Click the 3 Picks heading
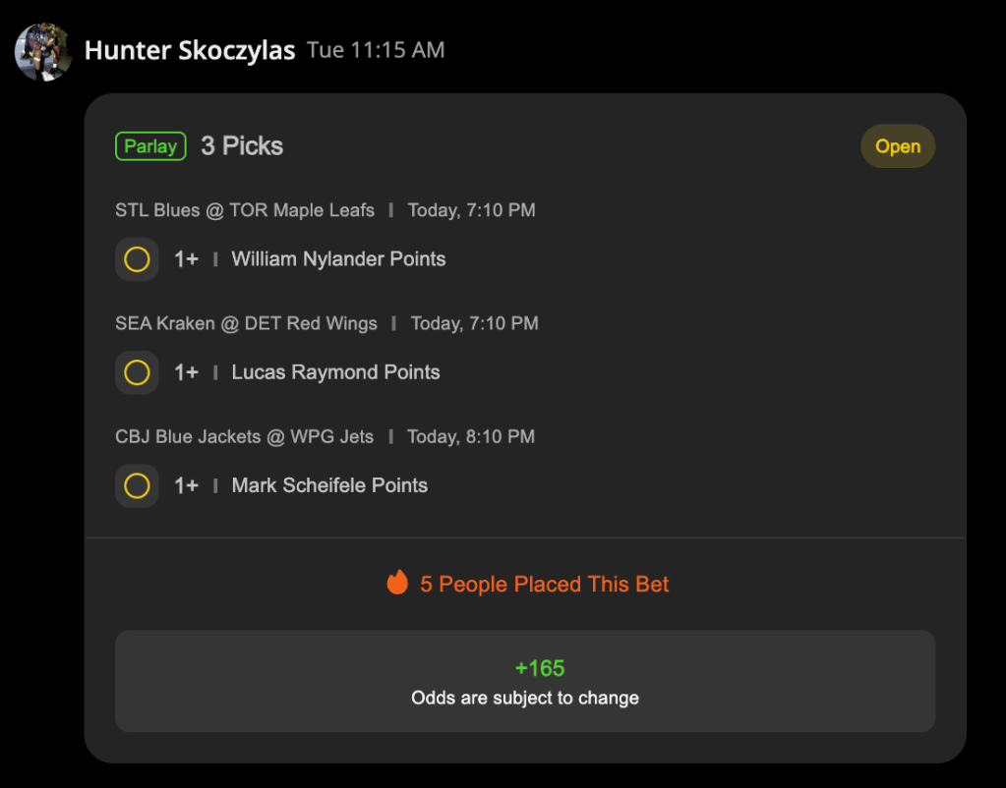 (242, 146)
